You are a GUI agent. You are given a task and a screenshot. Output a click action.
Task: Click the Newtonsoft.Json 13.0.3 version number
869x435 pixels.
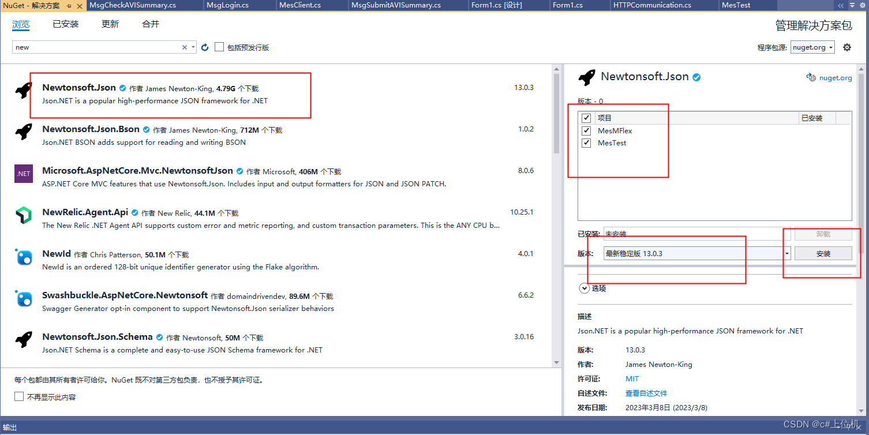524,88
